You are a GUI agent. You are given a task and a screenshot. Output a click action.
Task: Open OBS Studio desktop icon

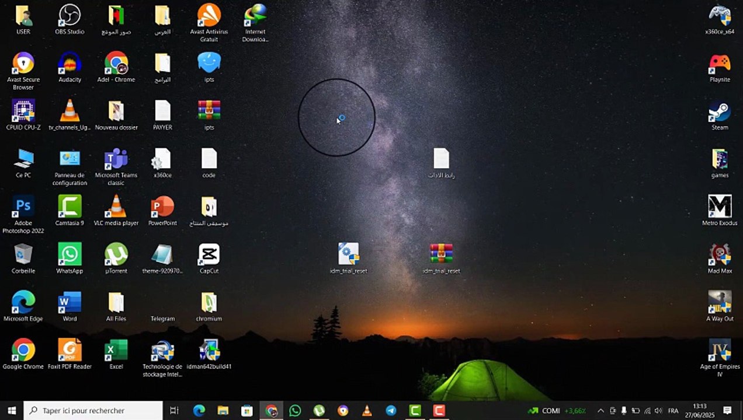click(70, 19)
